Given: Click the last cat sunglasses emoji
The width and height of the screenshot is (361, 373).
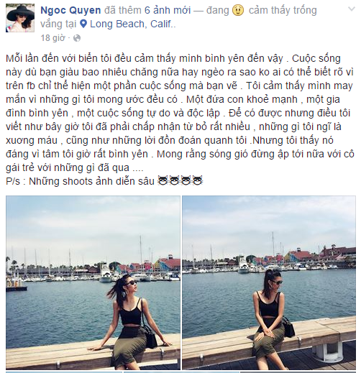Looking at the screenshot, I should click(x=198, y=180).
